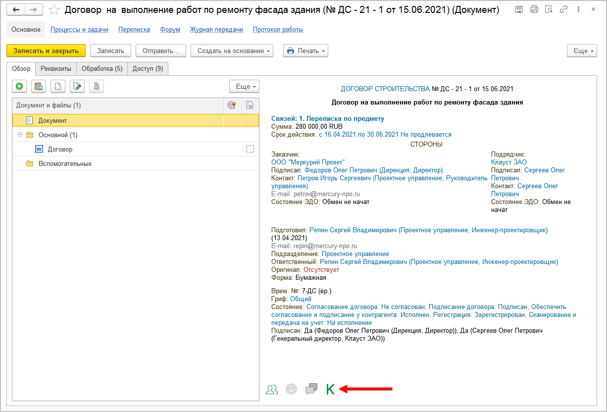Click the paste-from-clipboard file icon

pos(39,86)
